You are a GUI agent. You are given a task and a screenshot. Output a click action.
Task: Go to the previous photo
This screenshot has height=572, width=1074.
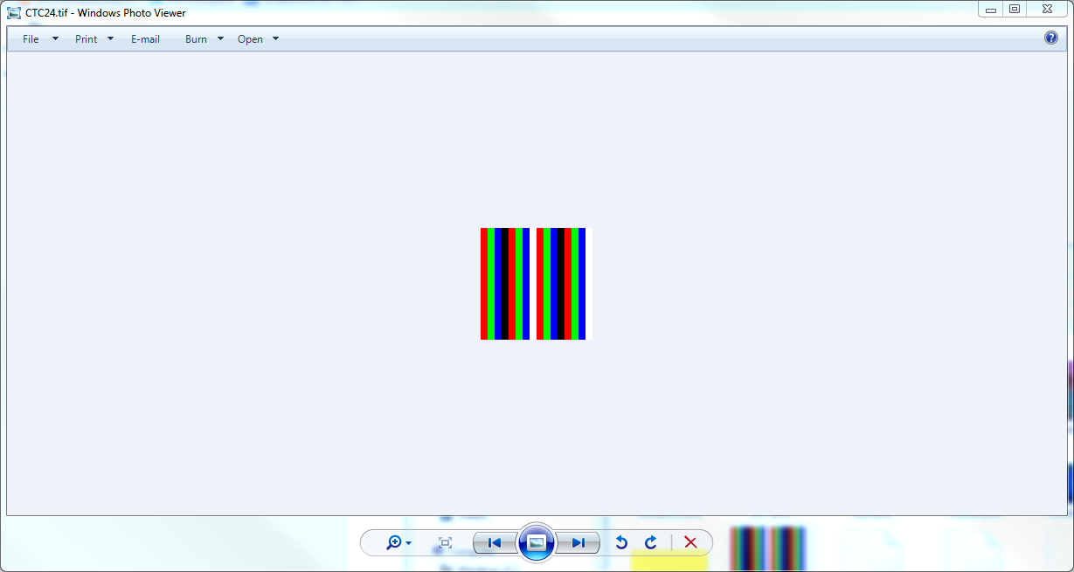click(x=495, y=543)
